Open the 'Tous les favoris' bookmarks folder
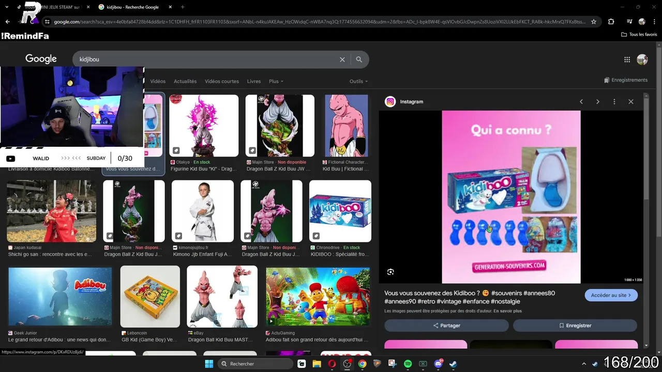662x372 pixels. coord(639,35)
